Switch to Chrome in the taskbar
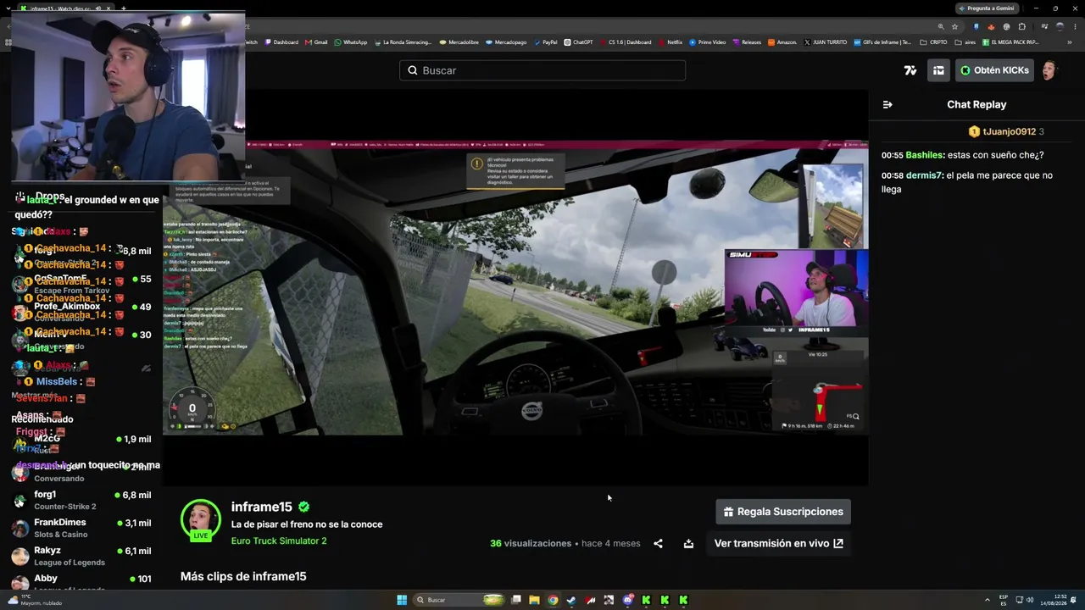 (553, 600)
